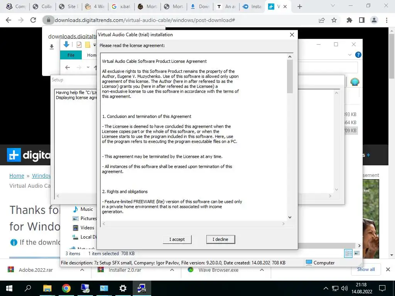Accept the Virtual Audio Cable license agreement

coord(177,239)
